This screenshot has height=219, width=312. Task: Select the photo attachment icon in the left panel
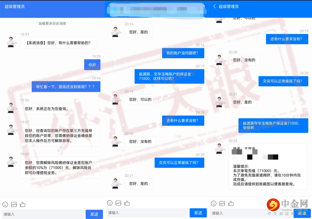[x=14, y=204]
